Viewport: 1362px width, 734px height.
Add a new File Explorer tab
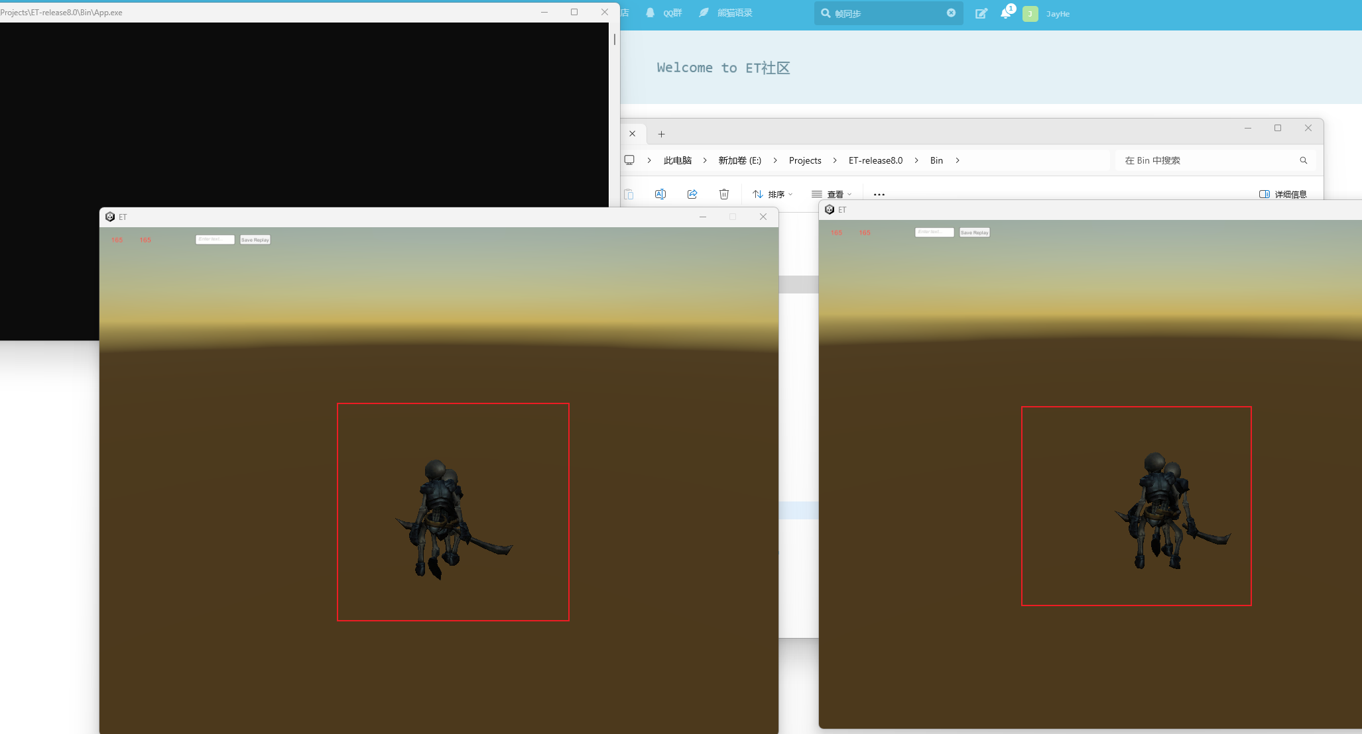pyautogui.click(x=661, y=134)
